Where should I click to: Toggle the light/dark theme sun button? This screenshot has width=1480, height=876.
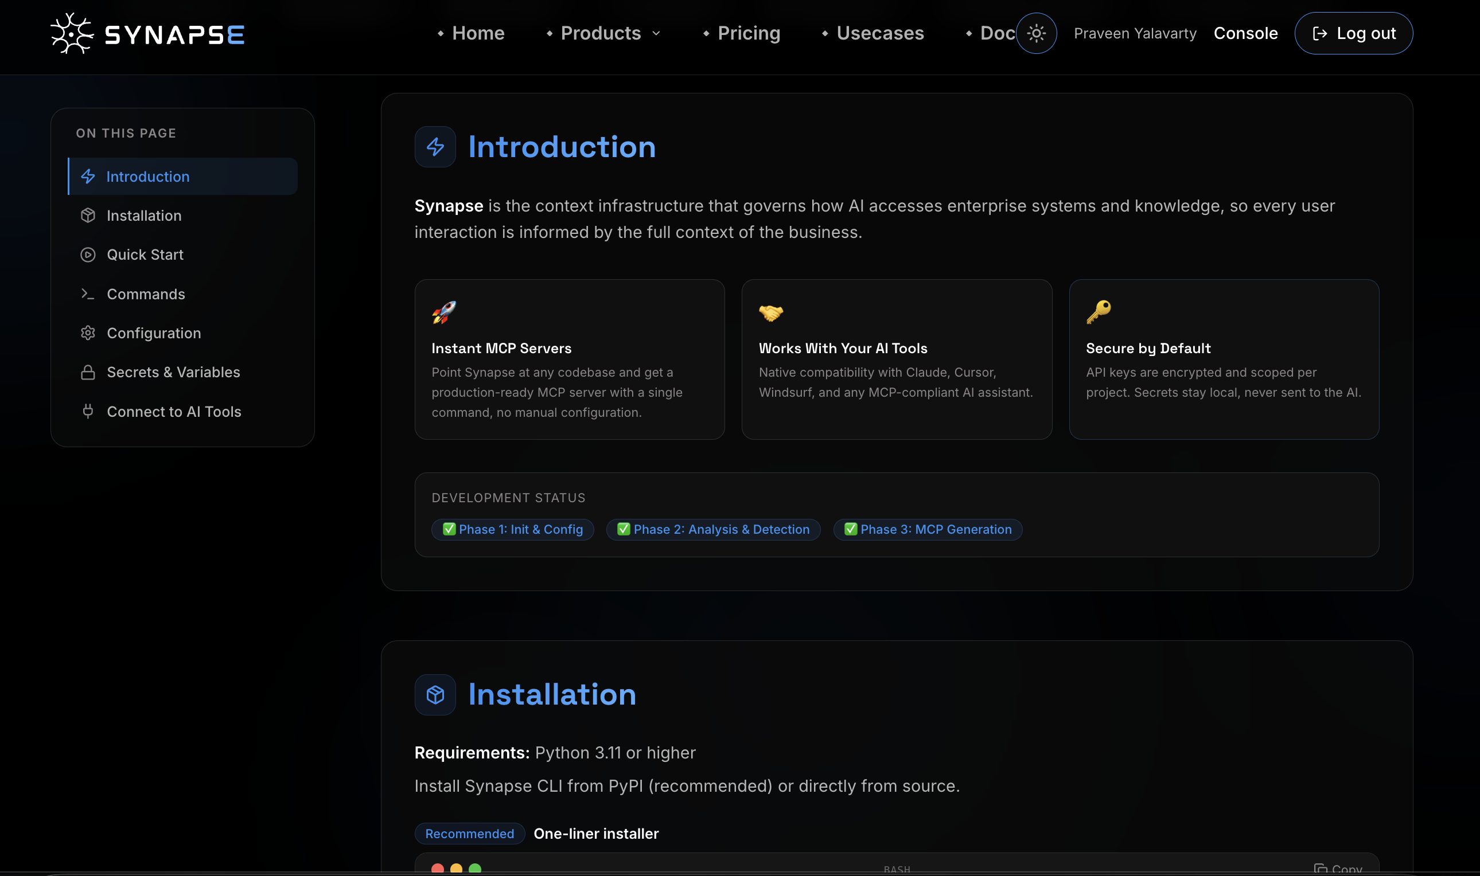coord(1036,33)
